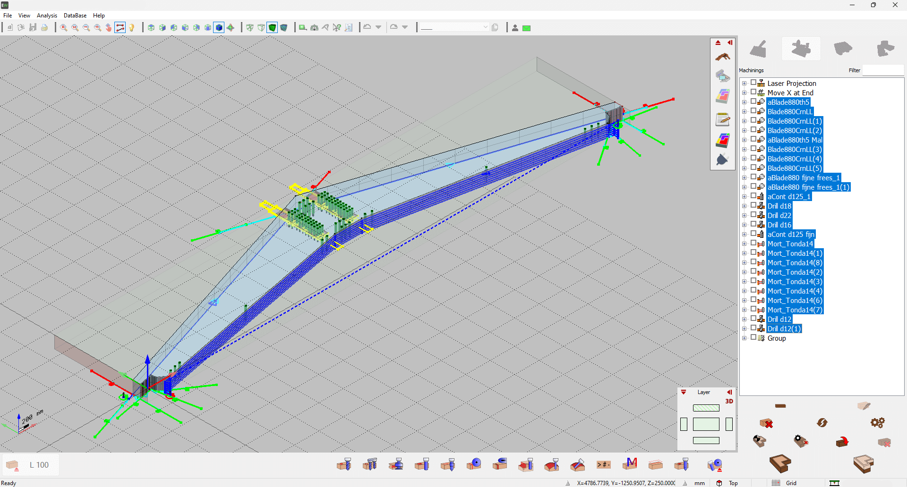Screen dimensions: 907x487
Task: Open the File menu
Action: point(8,16)
